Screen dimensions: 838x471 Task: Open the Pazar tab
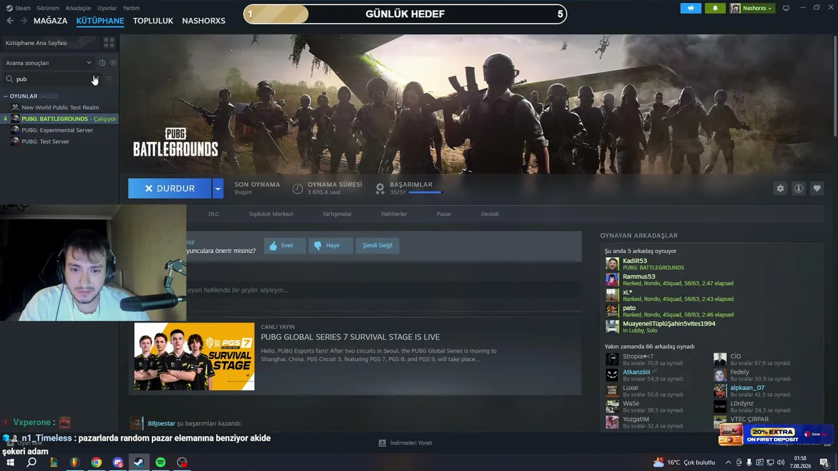coord(444,214)
